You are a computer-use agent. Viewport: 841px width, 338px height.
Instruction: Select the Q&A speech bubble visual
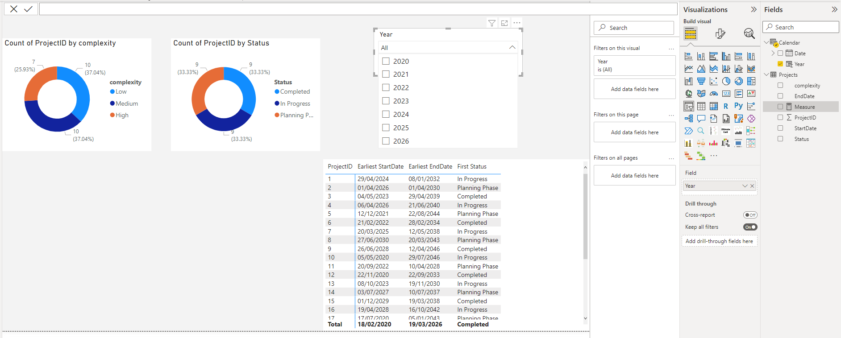(701, 119)
